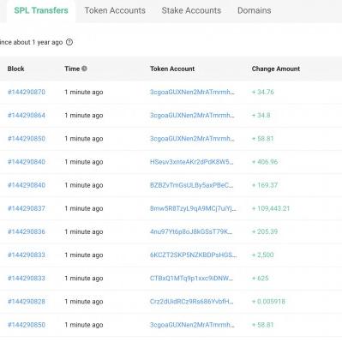Screen dimensions: 342x342
Task: Open block #144290828
Action: point(27,302)
